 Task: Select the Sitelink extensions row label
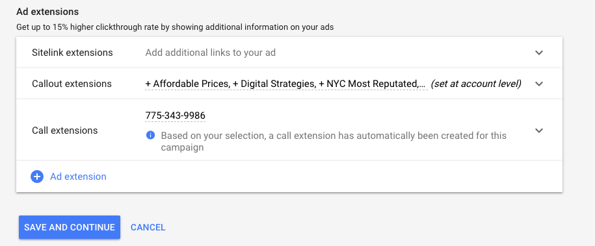pos(72,53)
